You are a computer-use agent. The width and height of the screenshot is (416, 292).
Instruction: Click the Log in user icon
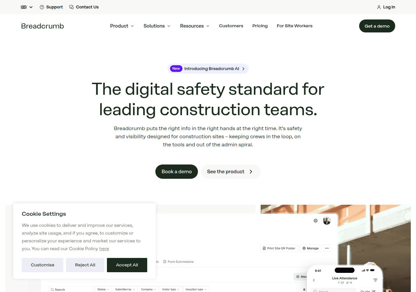(379, 7)
